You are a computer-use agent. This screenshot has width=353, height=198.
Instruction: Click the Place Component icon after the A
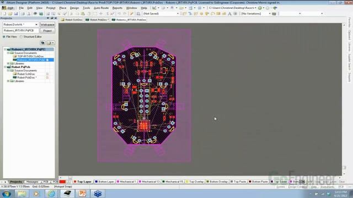[x=235, y=14]
